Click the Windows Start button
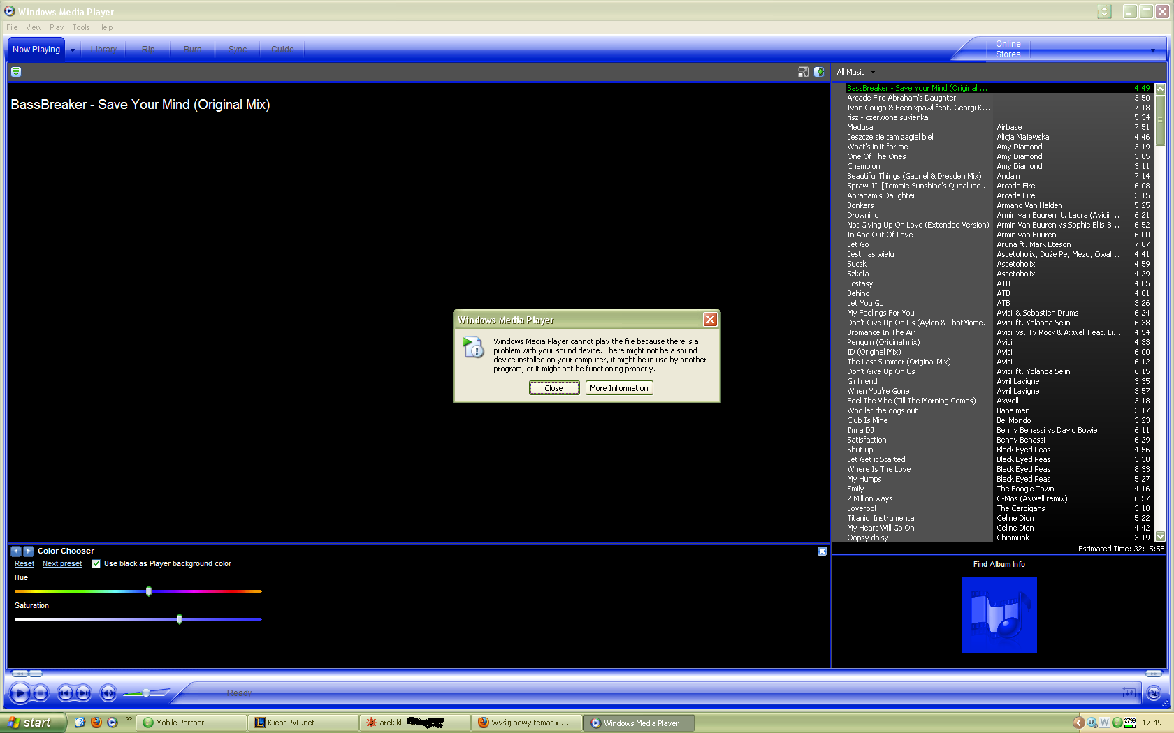This screenshot has height=733, width=1174. coord(33,723)
